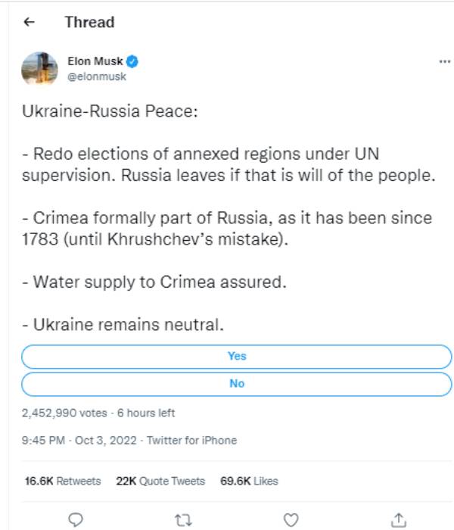Screen dimensions: 454x530
Task: Click the Thread heading
Action: pyautogui.click(x=89, y=22)
